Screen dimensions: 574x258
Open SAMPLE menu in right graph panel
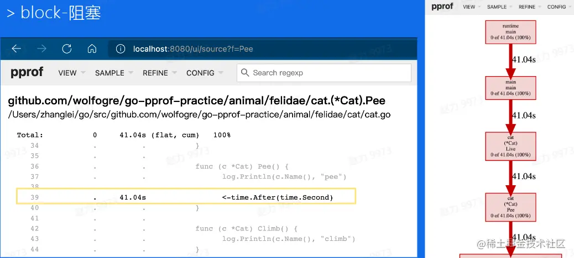[500, 7]
